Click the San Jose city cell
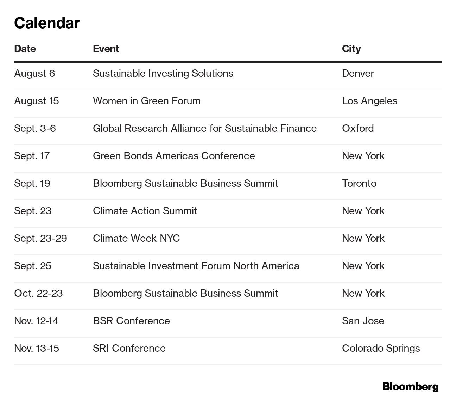This screenshot has height=406, width=456. 363,321
